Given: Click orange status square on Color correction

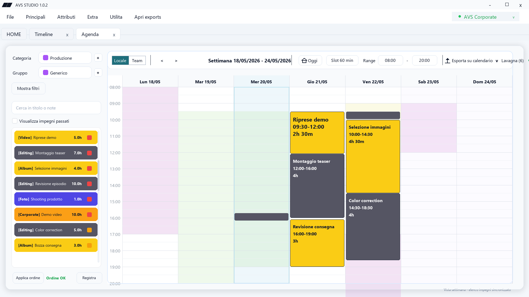Looking at the screenshot, I should (89, 230).
